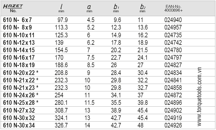Click EAN number 024957

coord(173,27)
